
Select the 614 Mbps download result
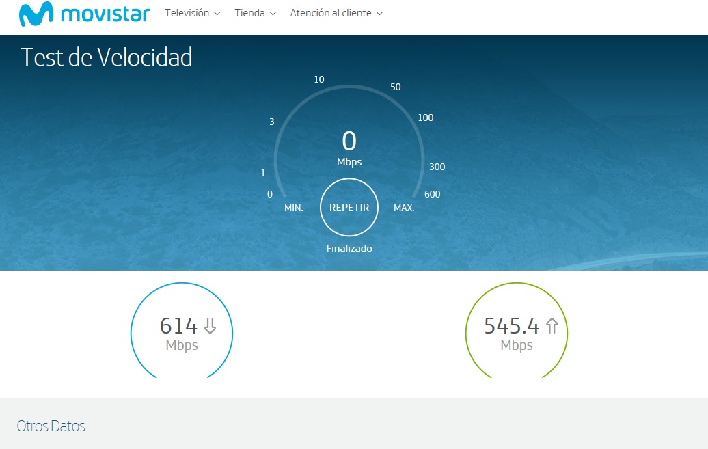coord(182,332)
